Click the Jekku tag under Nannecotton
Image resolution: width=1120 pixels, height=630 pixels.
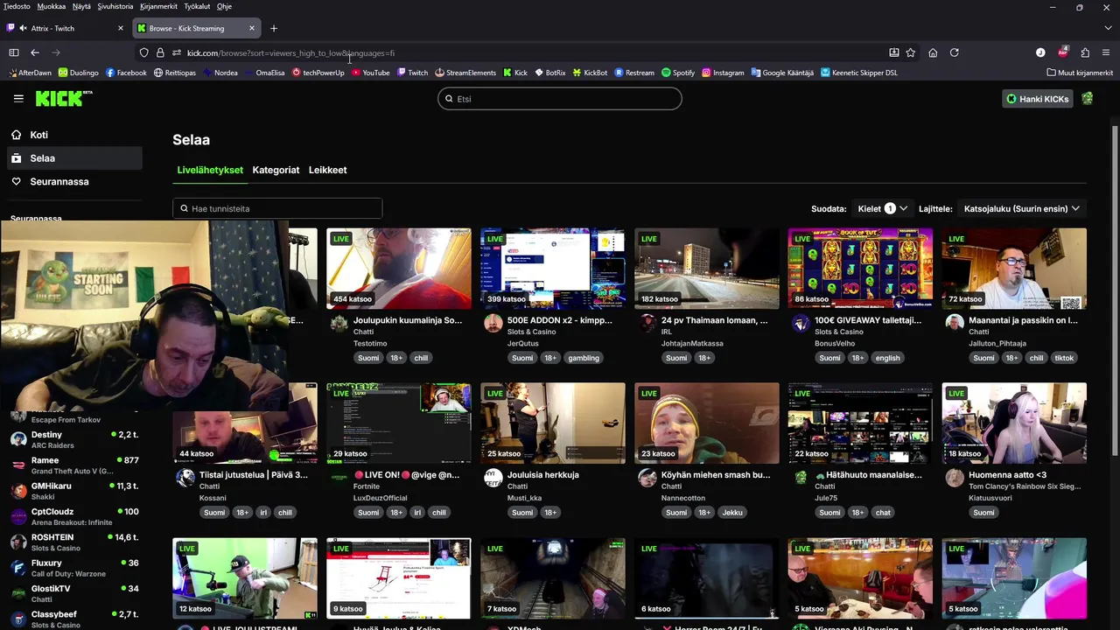tap(732, 512)
